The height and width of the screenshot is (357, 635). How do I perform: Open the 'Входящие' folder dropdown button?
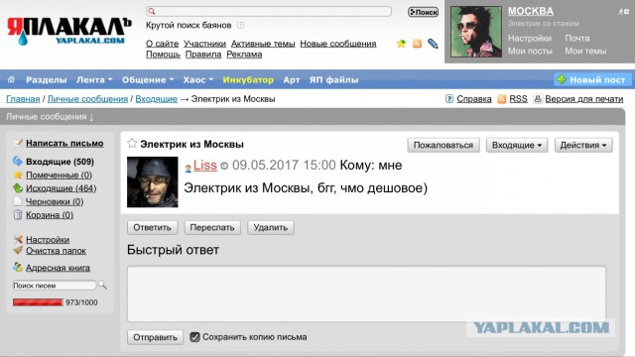(517, 145)
